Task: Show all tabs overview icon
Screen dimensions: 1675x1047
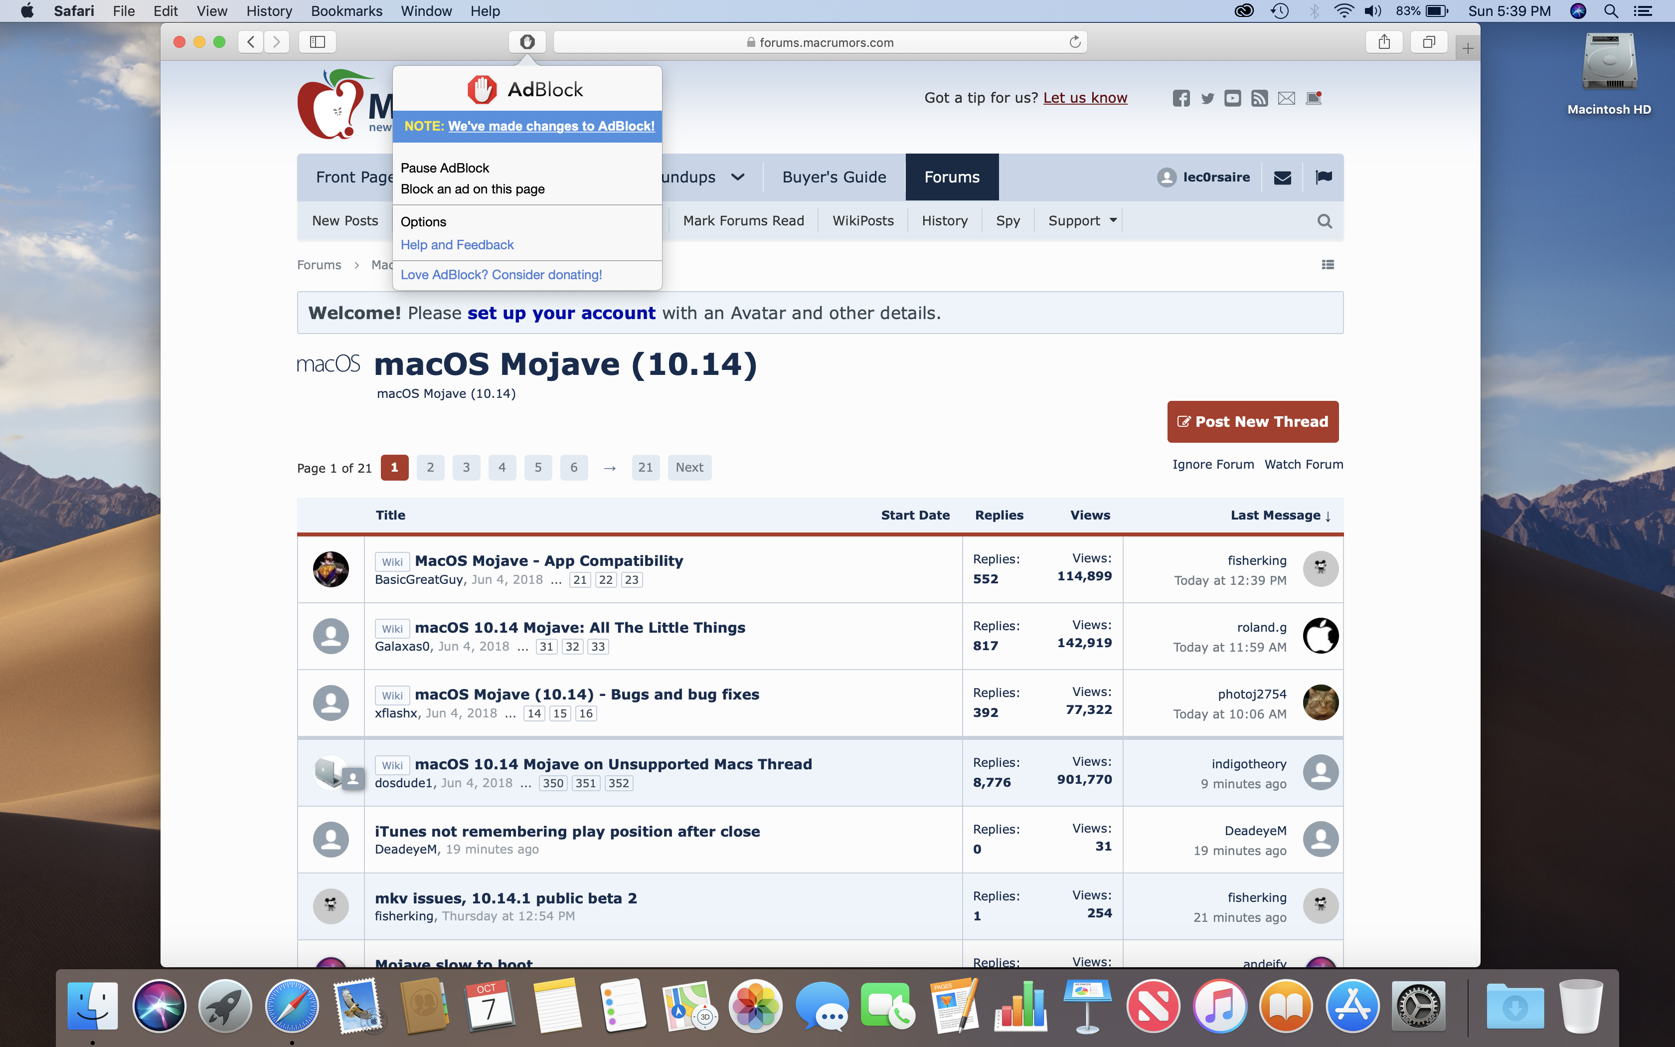Action: (x=1429, y=41)
